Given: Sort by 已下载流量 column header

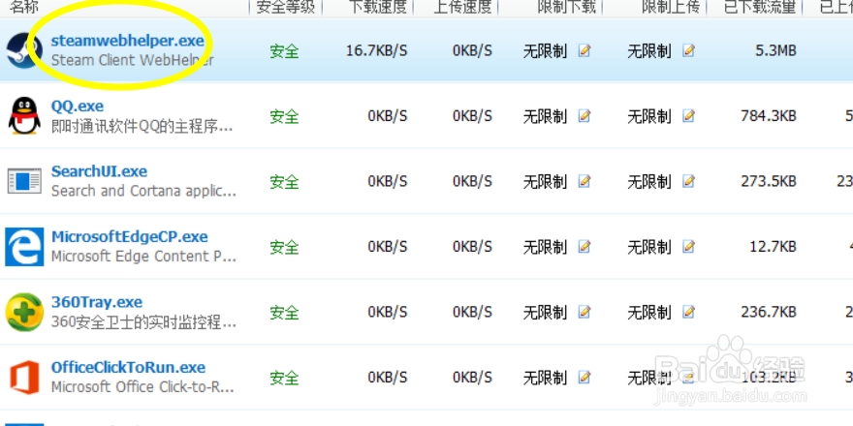Looking at the screenshot, I should (x=761, y=7).
